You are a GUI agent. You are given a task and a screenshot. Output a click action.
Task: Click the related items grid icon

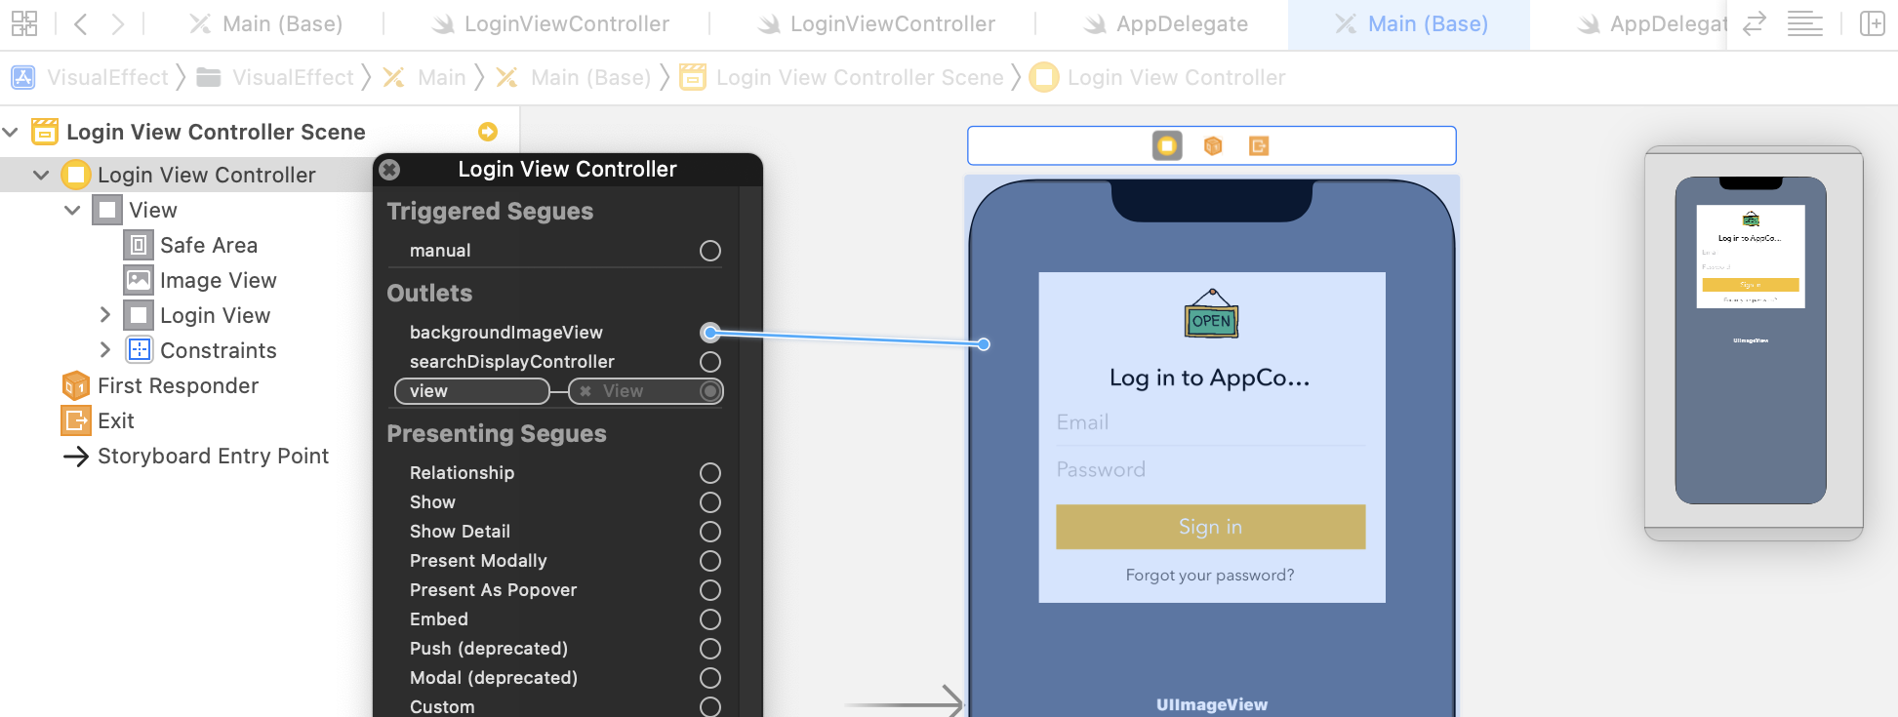coord(24,23)
